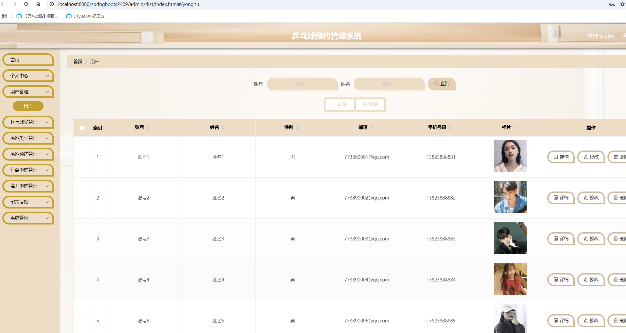Screen dimensions: 626x333
Task: Sort table by 手机号码 column arrows
Action: click(450, 127)
